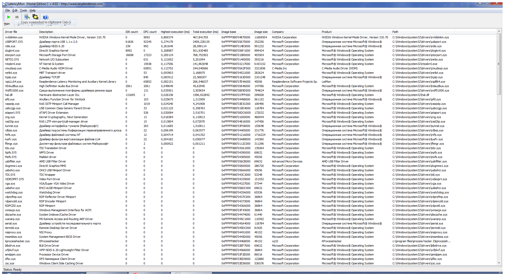Click the LatencyMon title bar app icon
Viewport: 505px width, 274px height.
click(4, 4)
